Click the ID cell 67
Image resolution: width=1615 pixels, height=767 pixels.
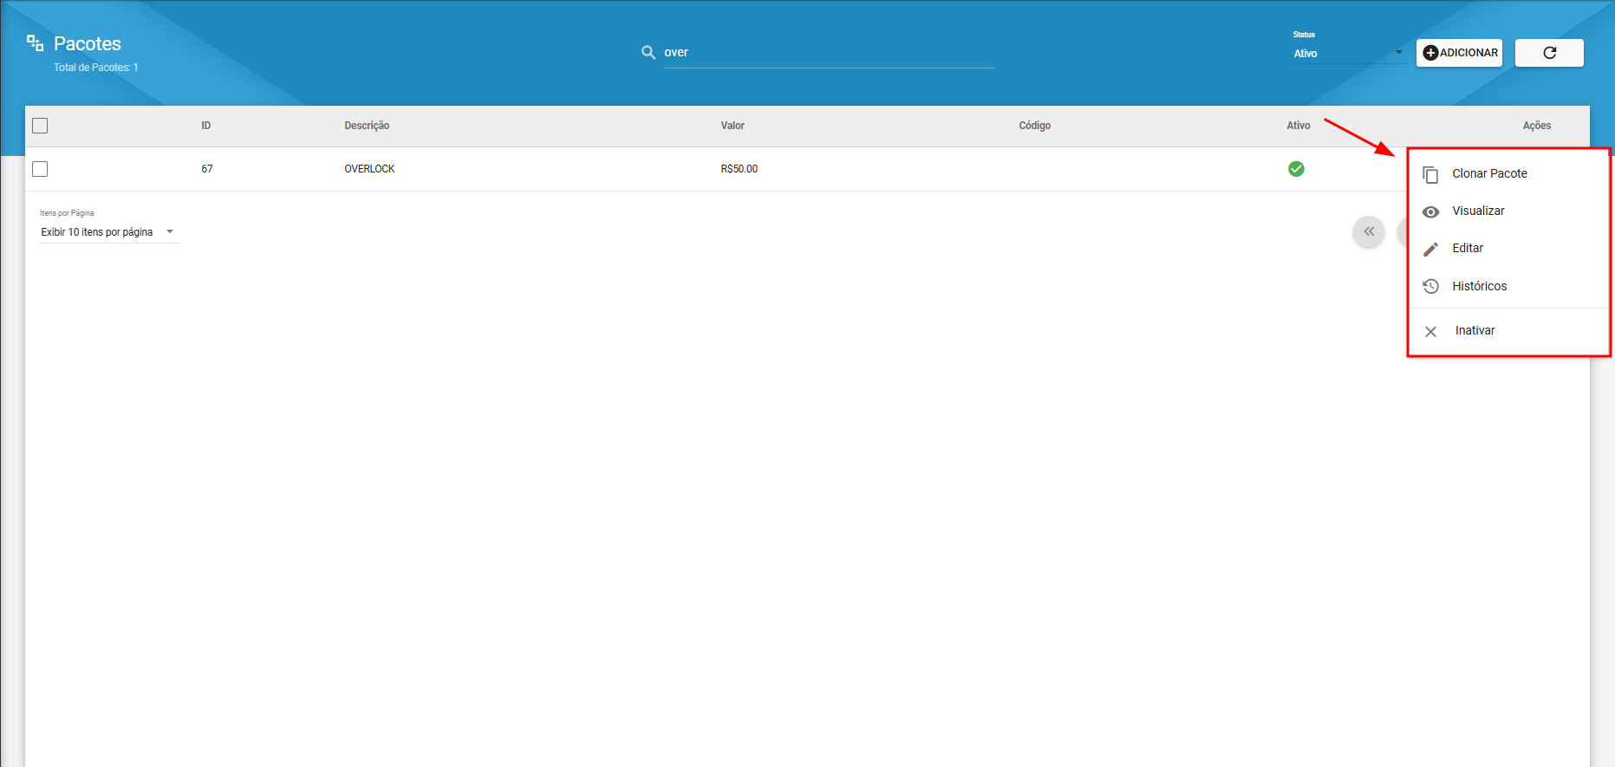tap(207, 169)
